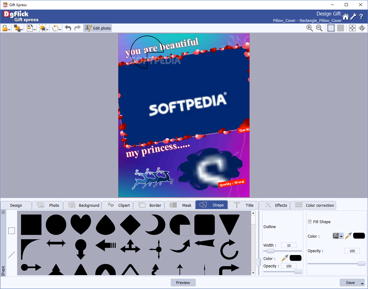Image resolution: width=368 pixels, height=289 pixels.
Task: Pick outline color with eyedropper
Action: (x=284, y=258)
